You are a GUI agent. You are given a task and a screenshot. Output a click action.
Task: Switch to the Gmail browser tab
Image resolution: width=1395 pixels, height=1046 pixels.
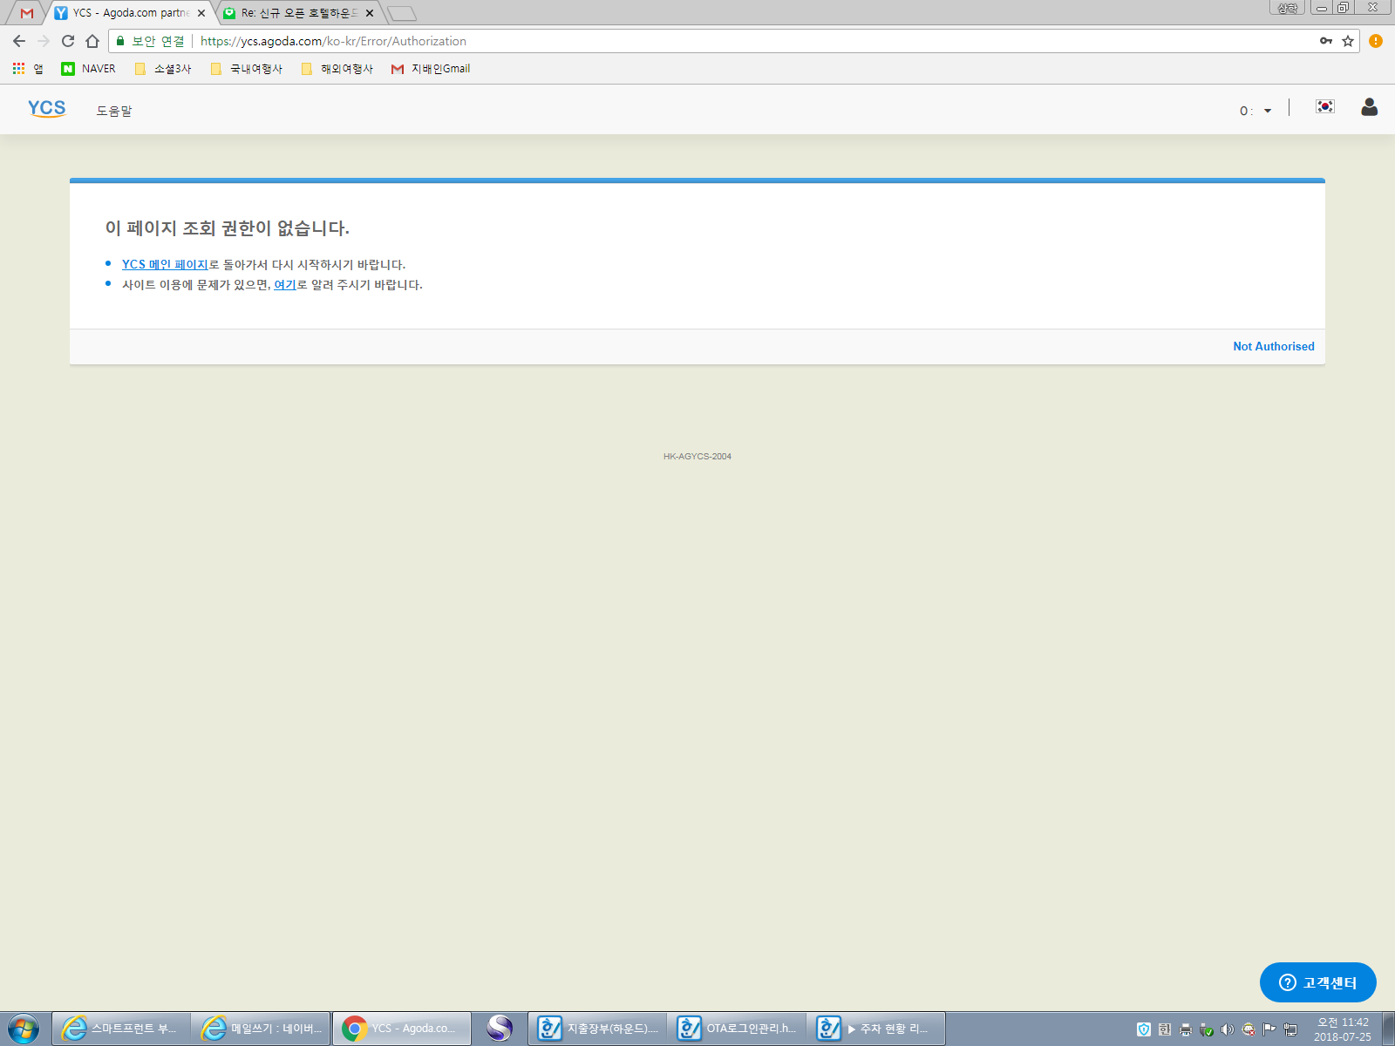(27, 13)
